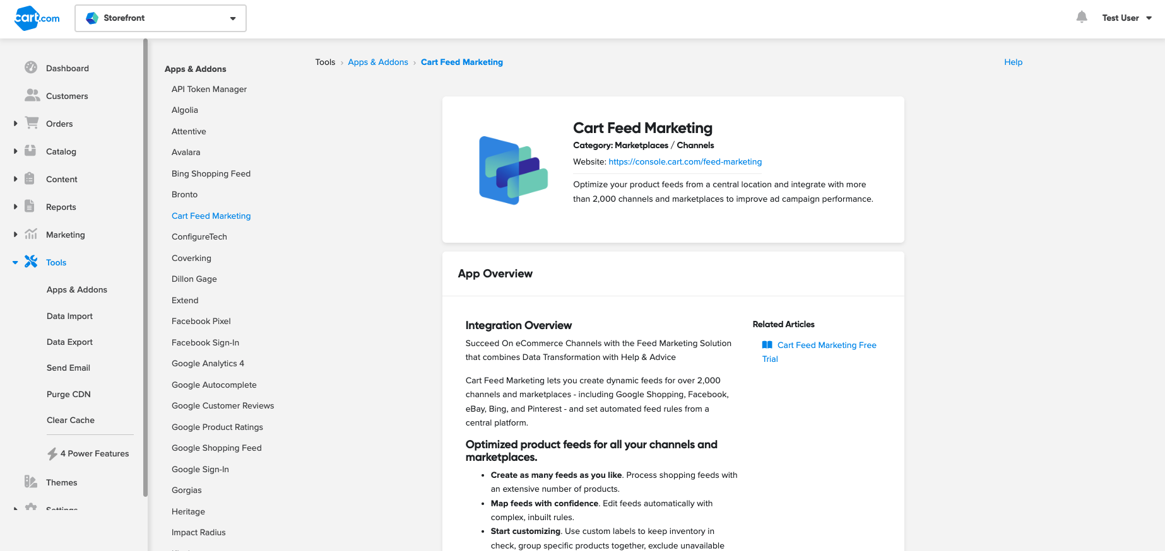Select Google Shopping Feed in the apps list
Viewport: 1165px width, 551px height.
pyautogui.click(x=216, y=448)
